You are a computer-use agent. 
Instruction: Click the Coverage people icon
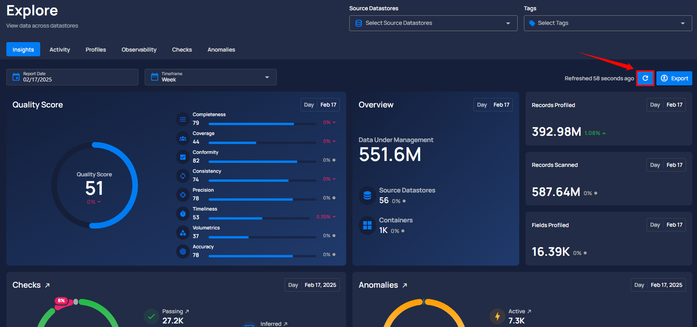tap(183, 138)
